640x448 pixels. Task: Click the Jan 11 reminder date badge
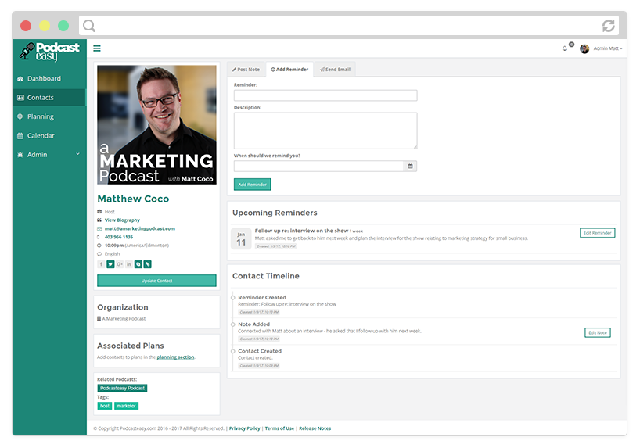pos(241,239)
